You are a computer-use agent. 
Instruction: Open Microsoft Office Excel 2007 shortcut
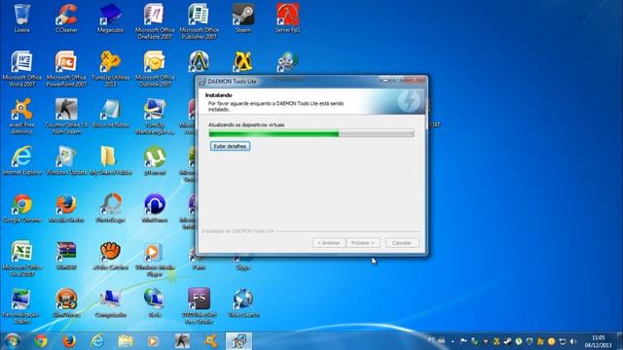point(21,259)
